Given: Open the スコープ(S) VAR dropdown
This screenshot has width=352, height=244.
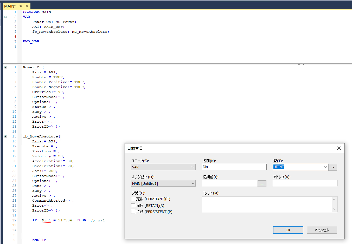Looking at the screenshot, I should click(163, 167).
